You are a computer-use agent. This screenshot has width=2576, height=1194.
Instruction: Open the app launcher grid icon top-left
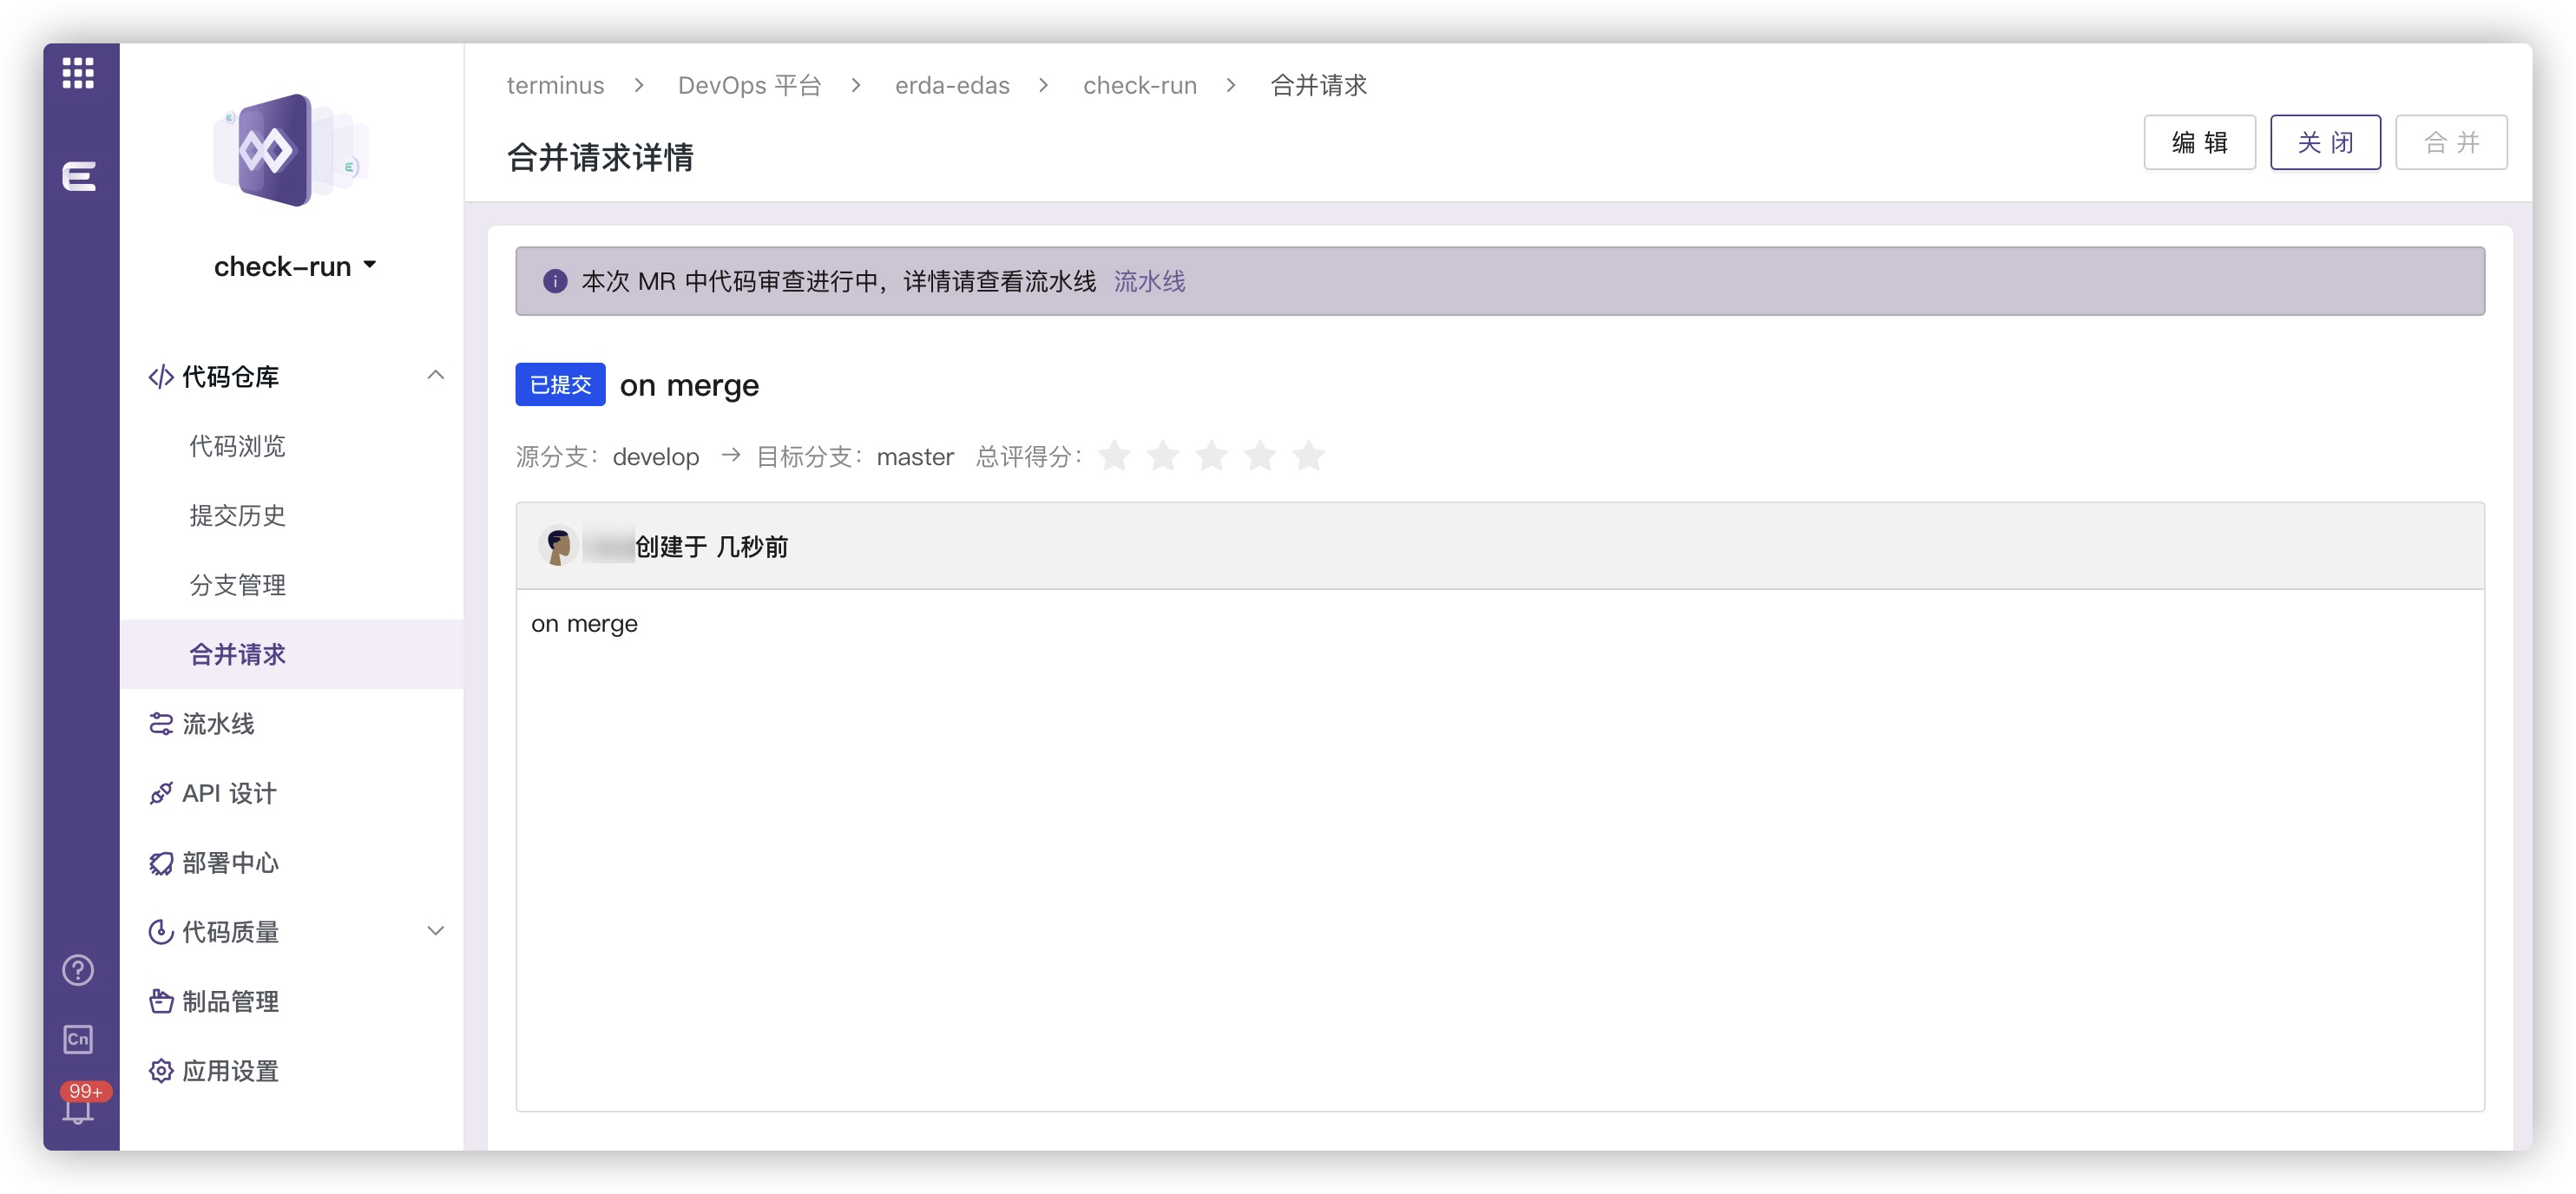pyautogui.click(x=78, y=73)
